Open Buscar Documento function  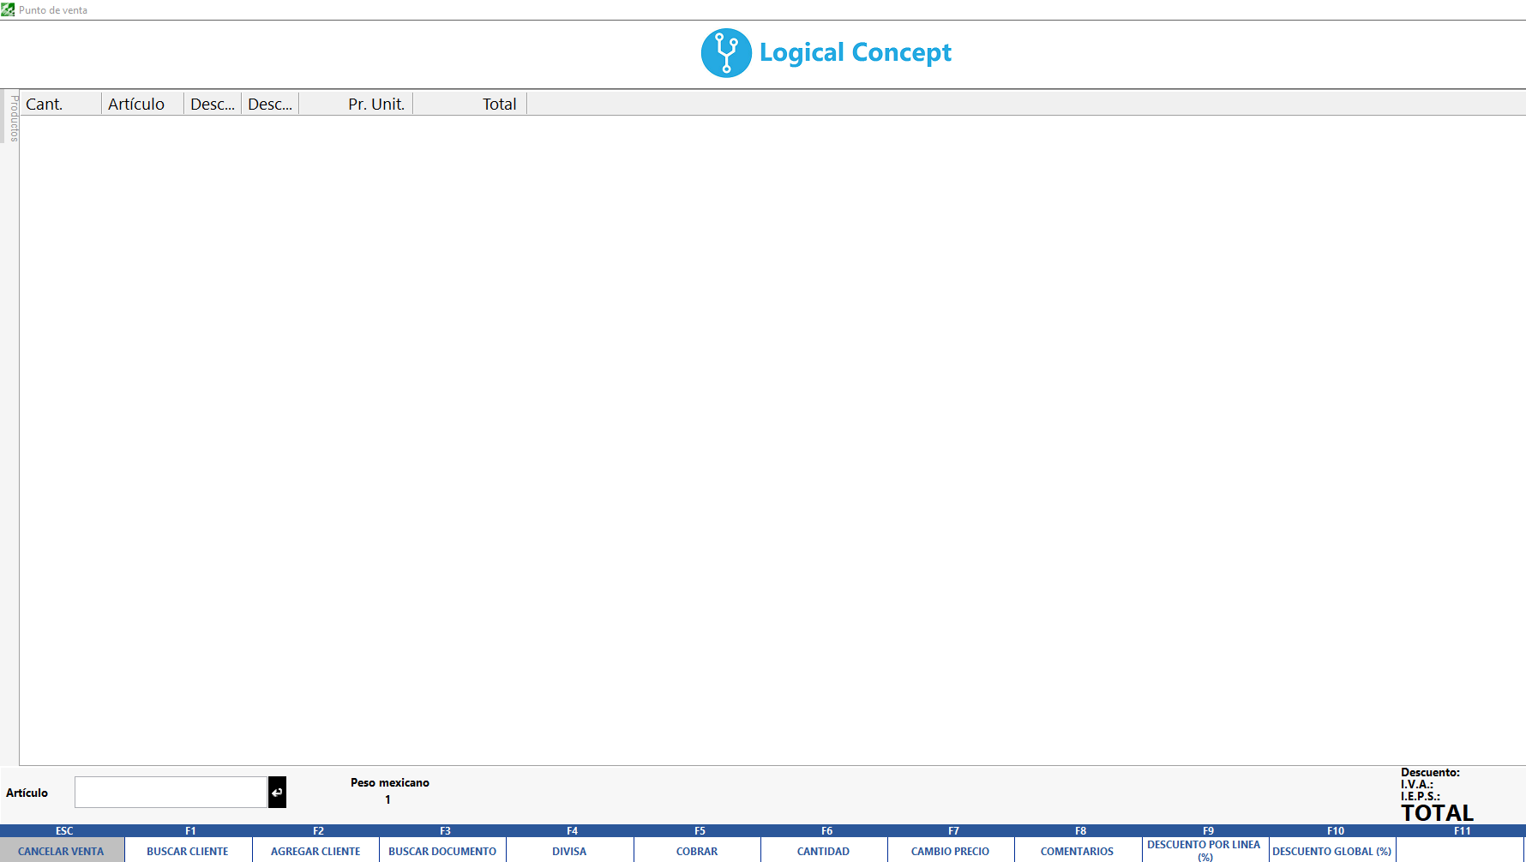[442, 851]
